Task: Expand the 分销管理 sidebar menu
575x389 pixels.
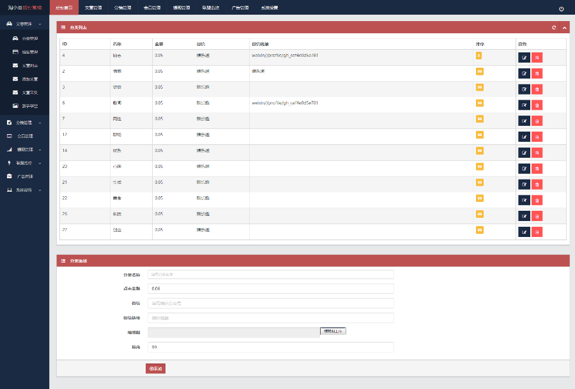Action: (24, 122)
